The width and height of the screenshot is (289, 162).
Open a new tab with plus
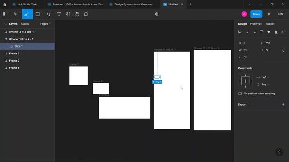[x=191, y=4]
